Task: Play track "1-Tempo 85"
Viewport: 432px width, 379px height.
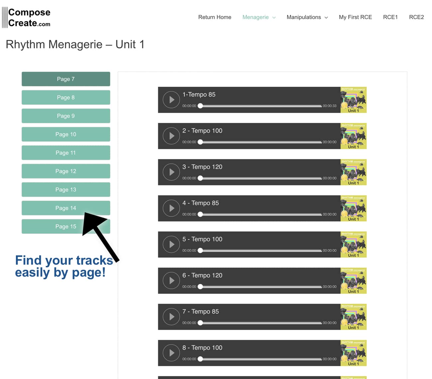Action: pos(171,99)
